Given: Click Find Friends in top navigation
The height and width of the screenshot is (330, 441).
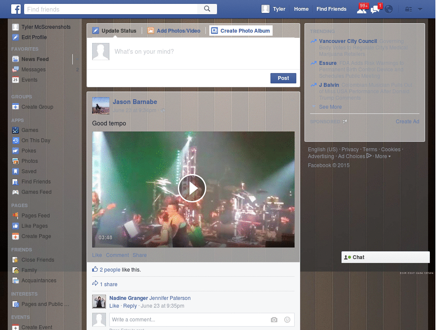Looking at the screenshot, I should pyautogui.click(x=331, y=9).
